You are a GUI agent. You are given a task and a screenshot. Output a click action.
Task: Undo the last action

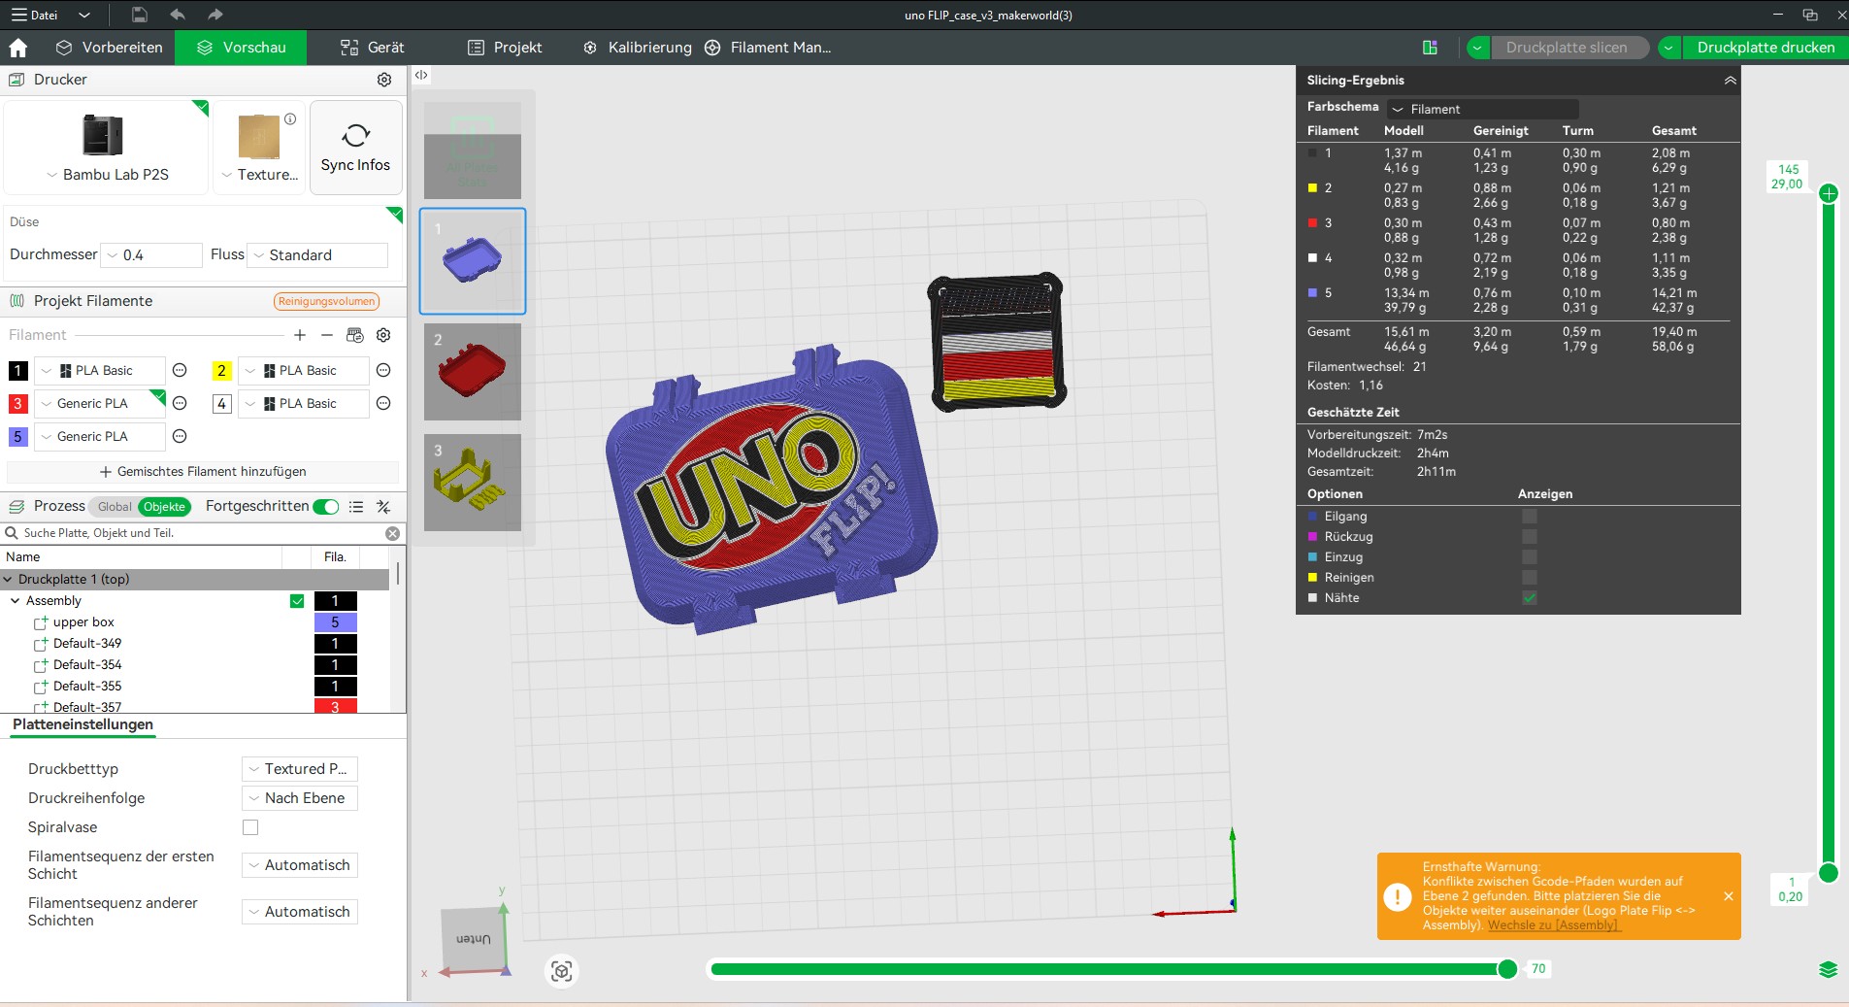pyautogui.click(x=178, y=15)
